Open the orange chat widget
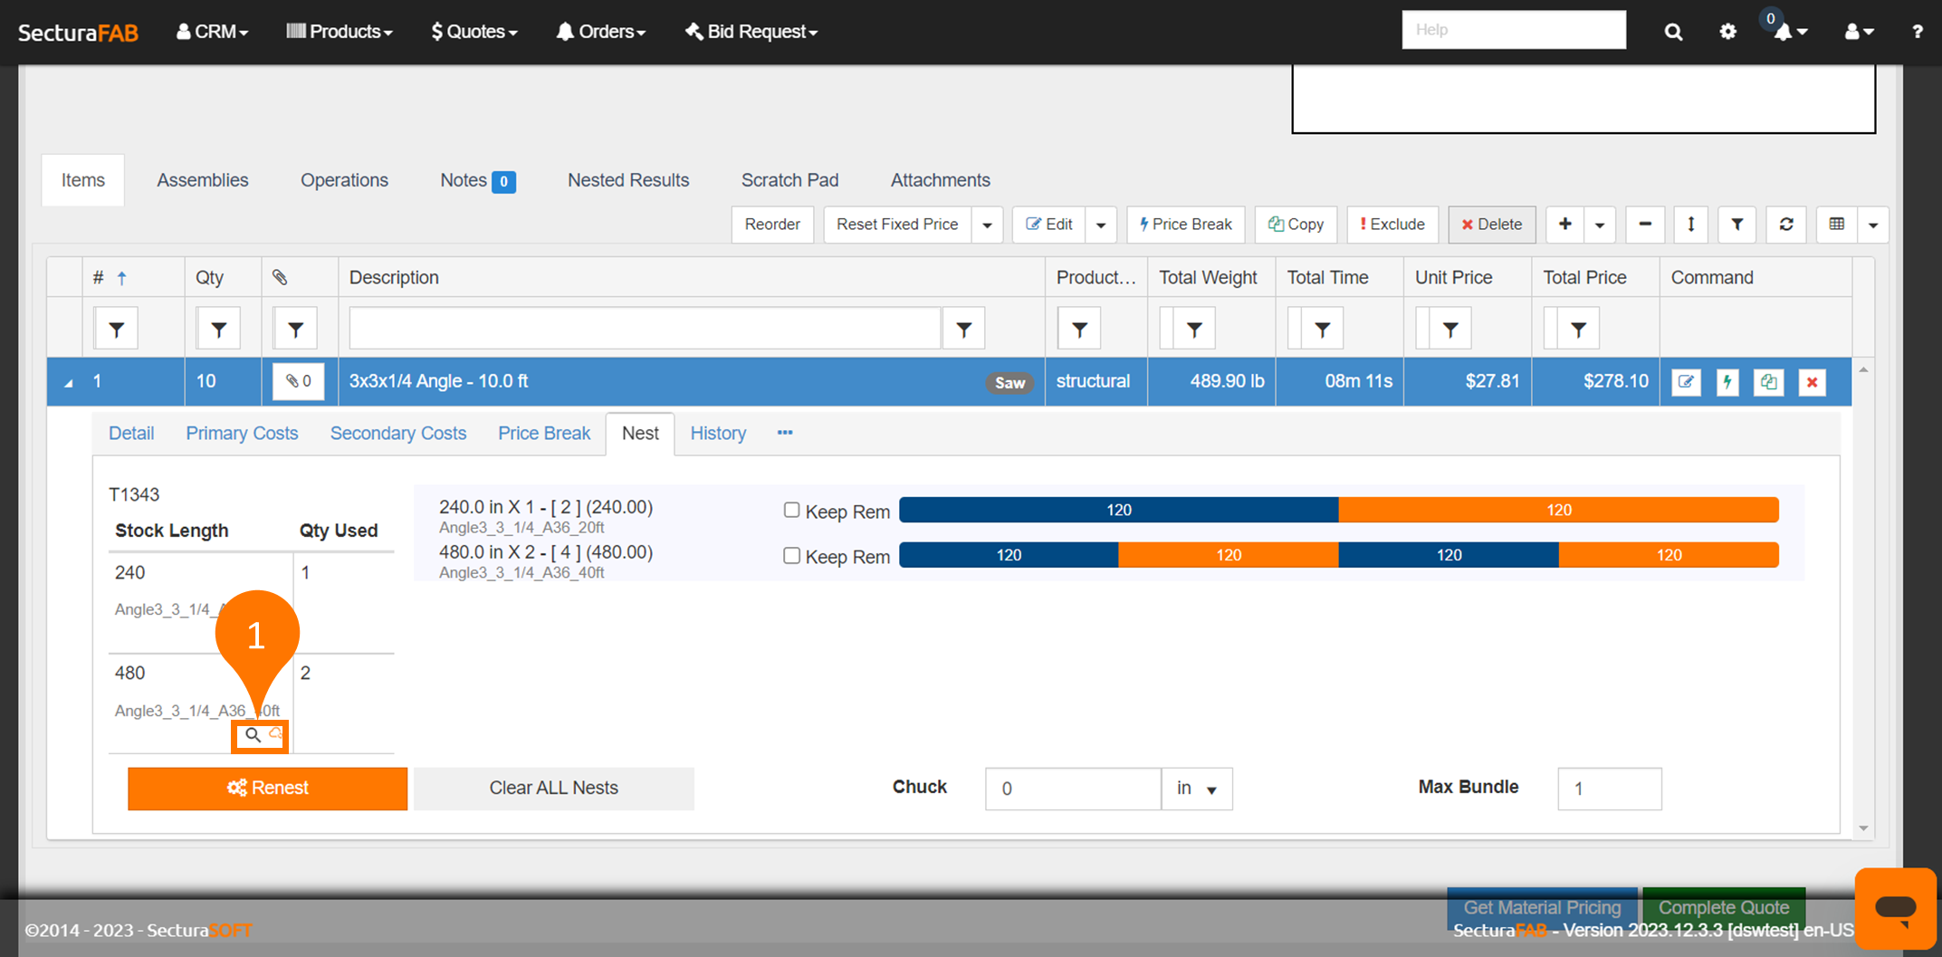The height and width of the screenshot is (957, 1942). [x=1895, y=908]
